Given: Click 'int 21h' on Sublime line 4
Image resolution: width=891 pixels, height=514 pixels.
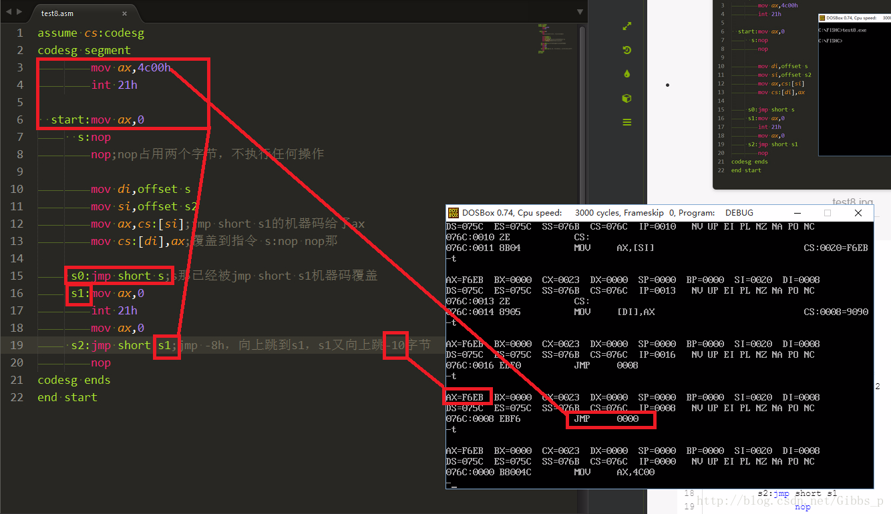Looking at the screenshot, I should click(114, 85).
